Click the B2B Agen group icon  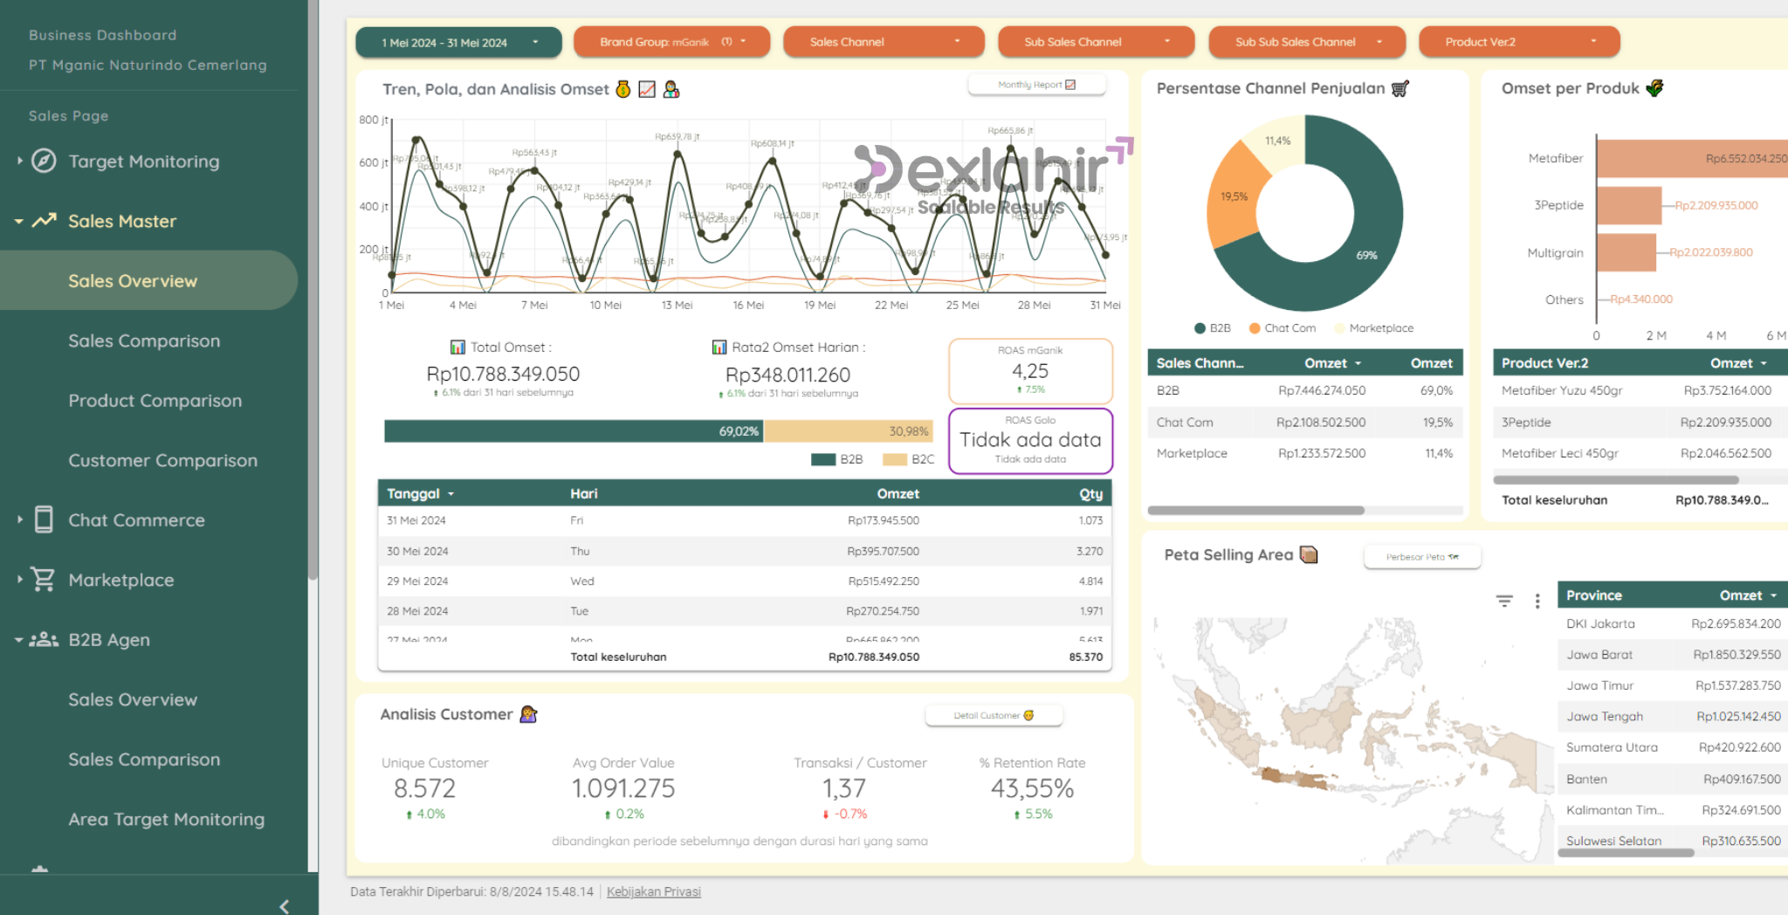(x=43, y=639)
